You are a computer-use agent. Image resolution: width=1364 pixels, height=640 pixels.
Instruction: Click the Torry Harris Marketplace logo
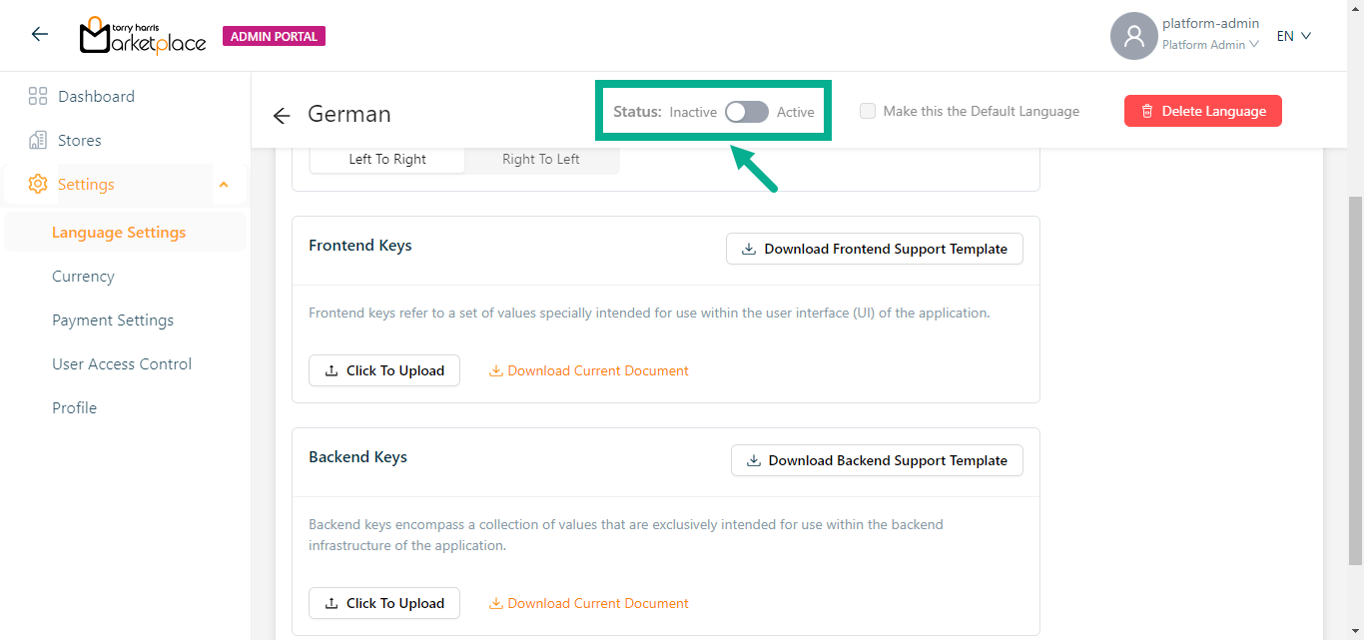[143, 36]
